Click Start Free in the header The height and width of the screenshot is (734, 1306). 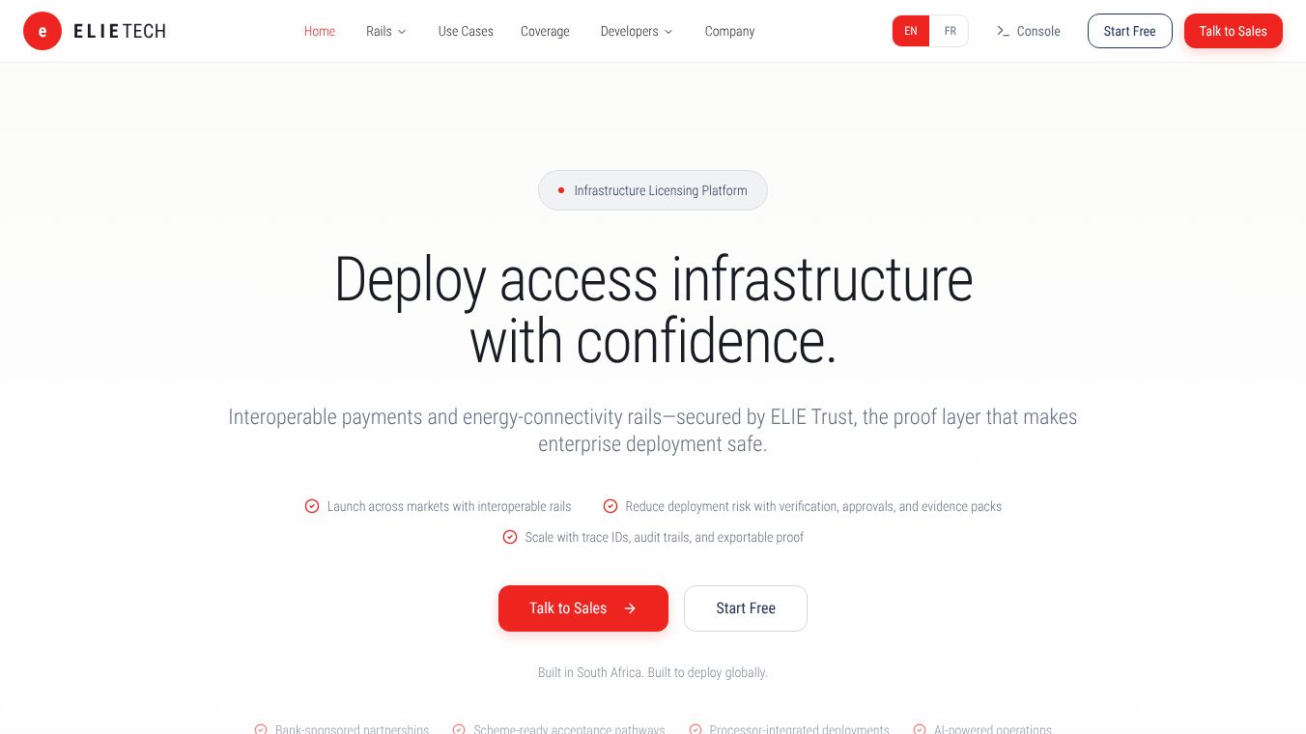(x=1130, y=31)
